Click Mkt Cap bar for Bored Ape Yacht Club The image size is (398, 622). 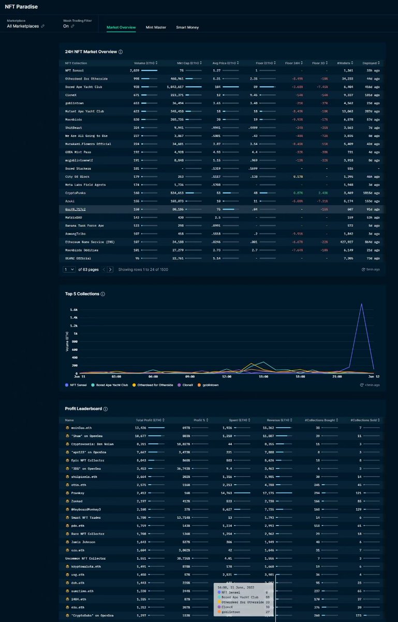click(193, 87)
